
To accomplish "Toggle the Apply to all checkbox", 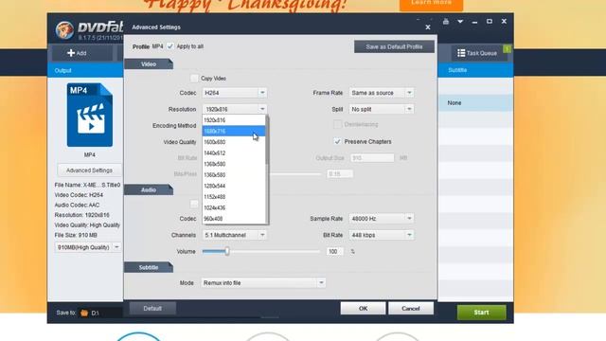I will pyautogui.click(x=170, y=46).
